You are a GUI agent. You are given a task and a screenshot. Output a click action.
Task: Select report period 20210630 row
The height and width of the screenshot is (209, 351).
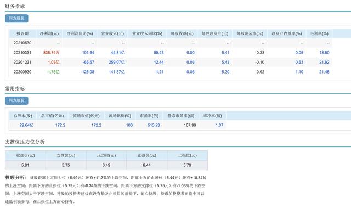[x=171, y=43]
